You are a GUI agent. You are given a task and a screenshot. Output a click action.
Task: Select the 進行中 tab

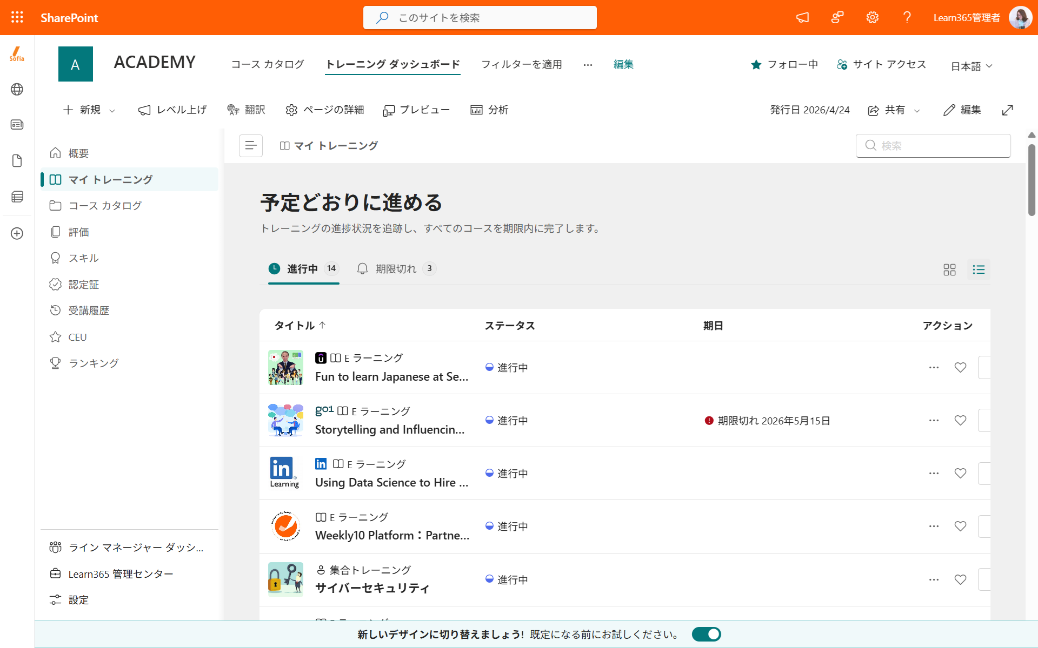point(304,269)
